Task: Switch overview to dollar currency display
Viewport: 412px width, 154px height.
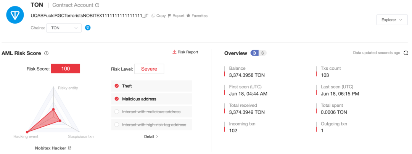Action: [262, 53]
